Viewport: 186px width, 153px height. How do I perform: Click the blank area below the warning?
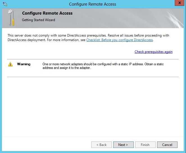(93, 107)
